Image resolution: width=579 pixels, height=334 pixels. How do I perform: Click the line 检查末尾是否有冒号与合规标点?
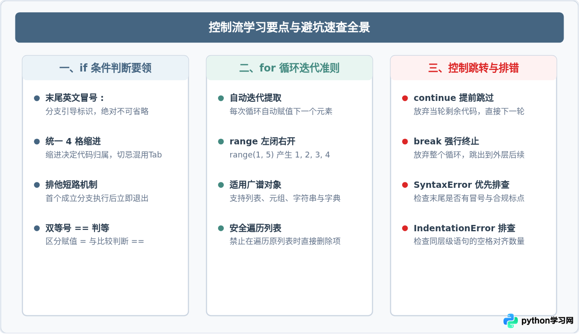tap(469, 198)
